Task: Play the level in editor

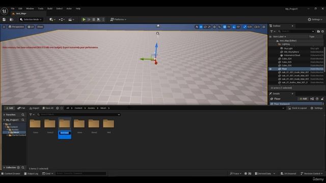Action: (x=84, y=19)
